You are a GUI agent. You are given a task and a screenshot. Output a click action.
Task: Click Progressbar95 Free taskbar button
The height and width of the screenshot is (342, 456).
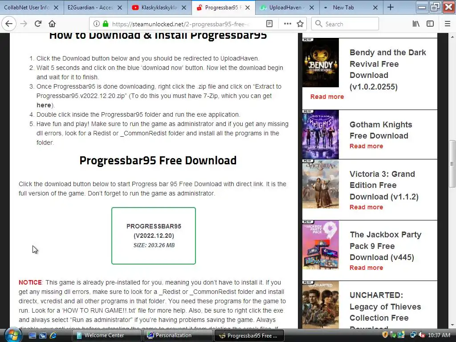[249, 336]
